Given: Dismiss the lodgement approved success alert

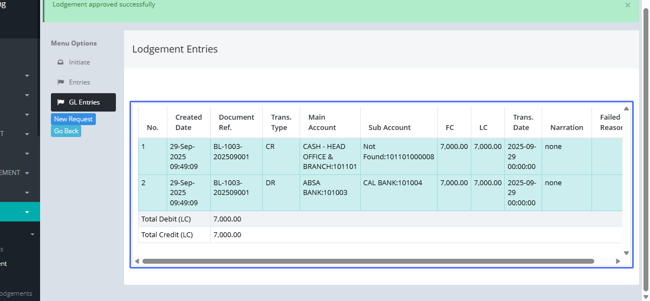Looking at the screenshot, I should point(628,5).
